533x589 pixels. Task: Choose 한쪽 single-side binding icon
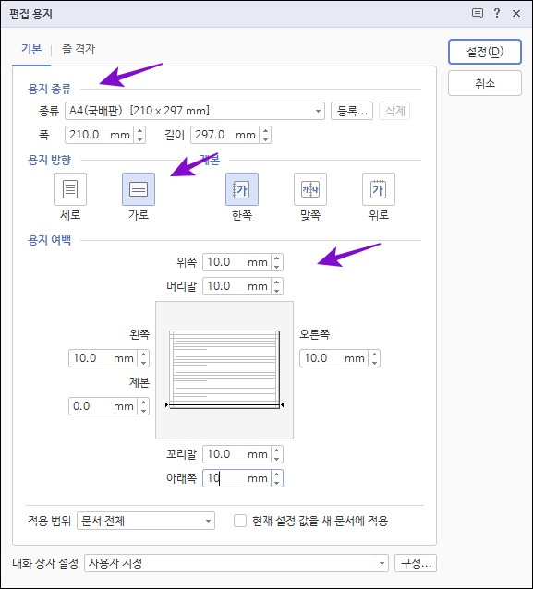point(242,189)
